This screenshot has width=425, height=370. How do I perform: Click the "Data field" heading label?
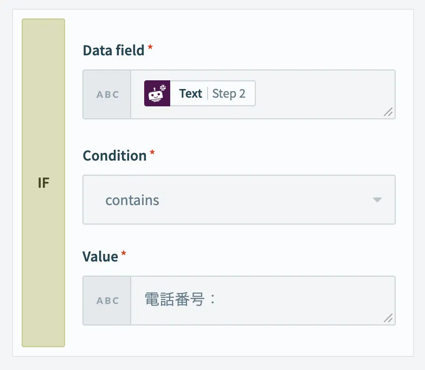[x=113, y=50]
